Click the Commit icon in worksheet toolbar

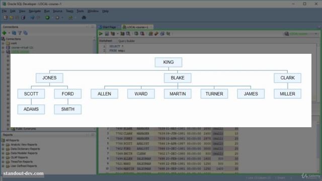[136, 34]
